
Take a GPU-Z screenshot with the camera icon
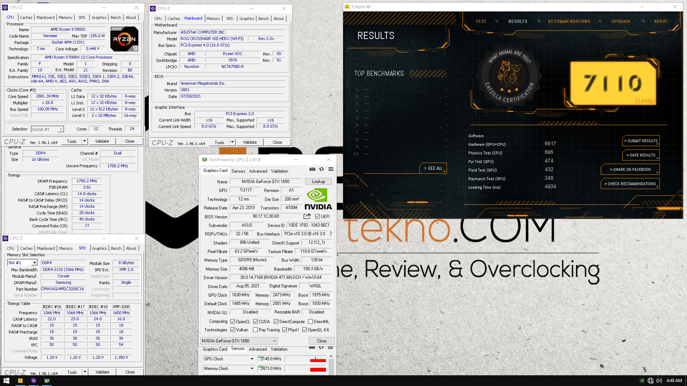(x=312, y=169)
